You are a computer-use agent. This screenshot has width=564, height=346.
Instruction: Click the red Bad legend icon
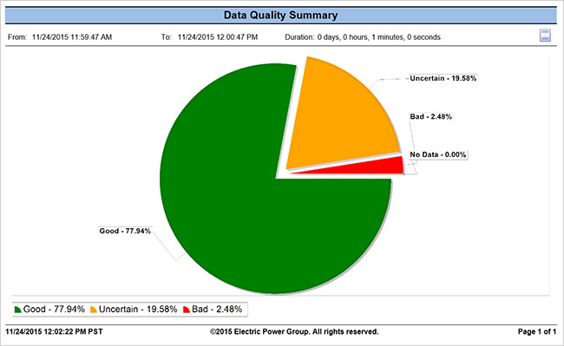[187, 310]
